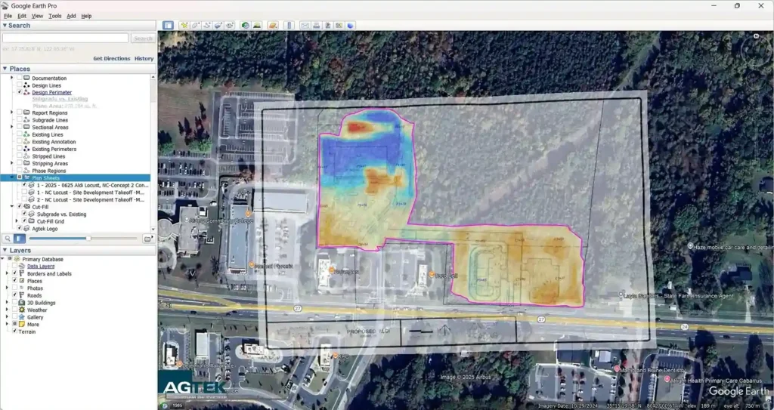Image resolution: width=774 pixels, height=410 pixels.
Task: Open the ruler measurement tool
Action: pos(288,25)
